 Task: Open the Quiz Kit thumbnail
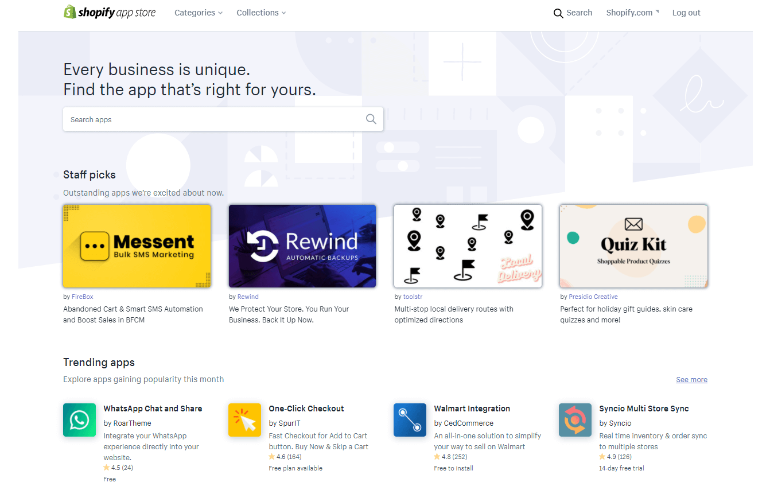[x=633, y=246]
